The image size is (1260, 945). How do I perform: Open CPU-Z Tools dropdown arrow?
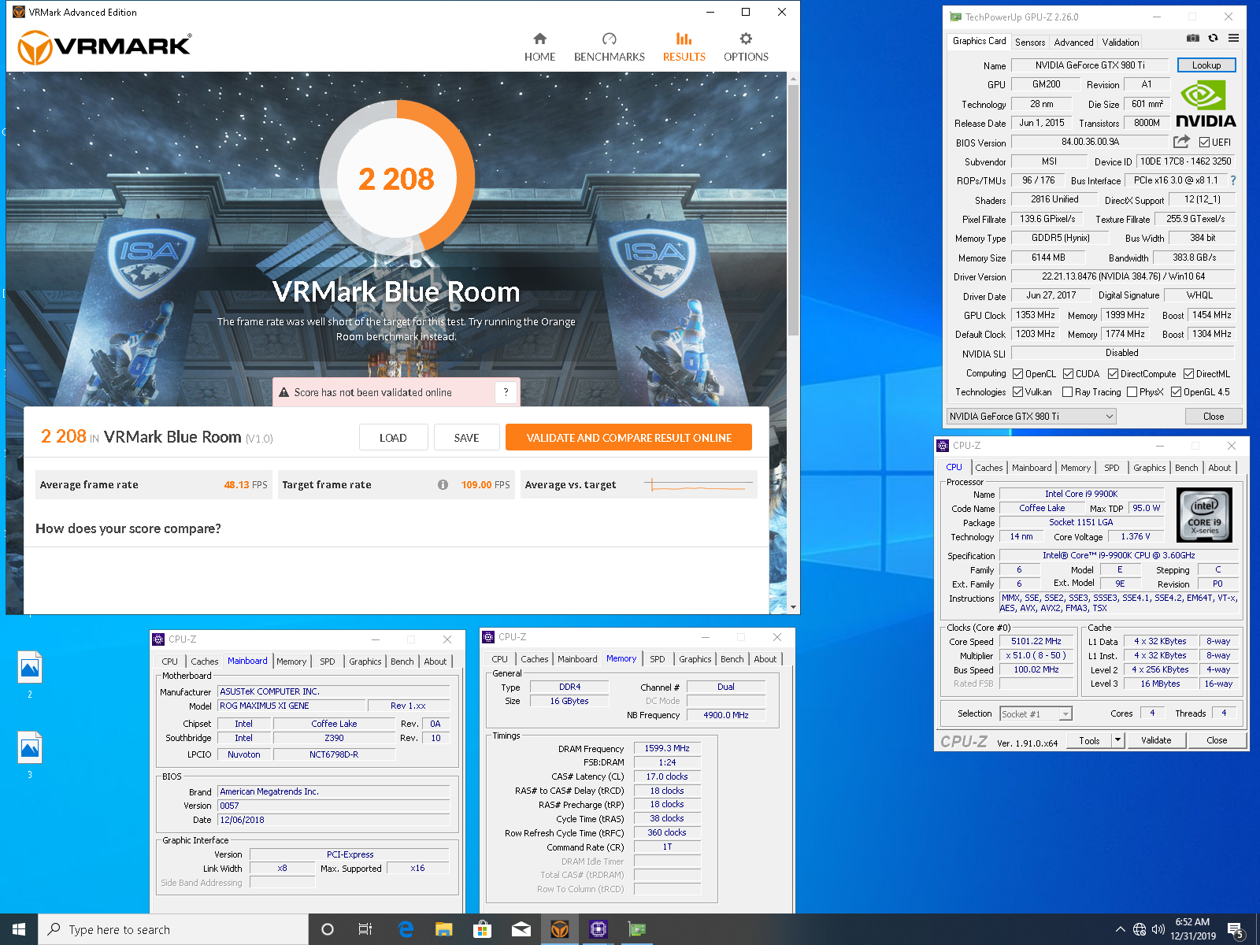tap(1117, 740)
